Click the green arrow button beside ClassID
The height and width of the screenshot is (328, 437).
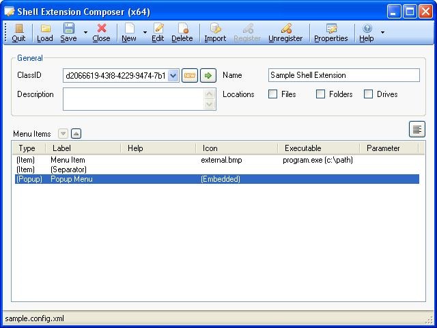tap(208, 76)
